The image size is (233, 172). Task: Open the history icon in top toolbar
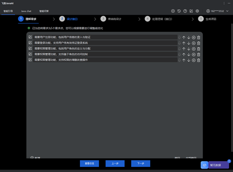coord(179,11)
